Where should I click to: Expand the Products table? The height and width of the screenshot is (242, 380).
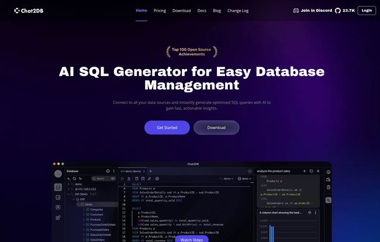point(84,220)
